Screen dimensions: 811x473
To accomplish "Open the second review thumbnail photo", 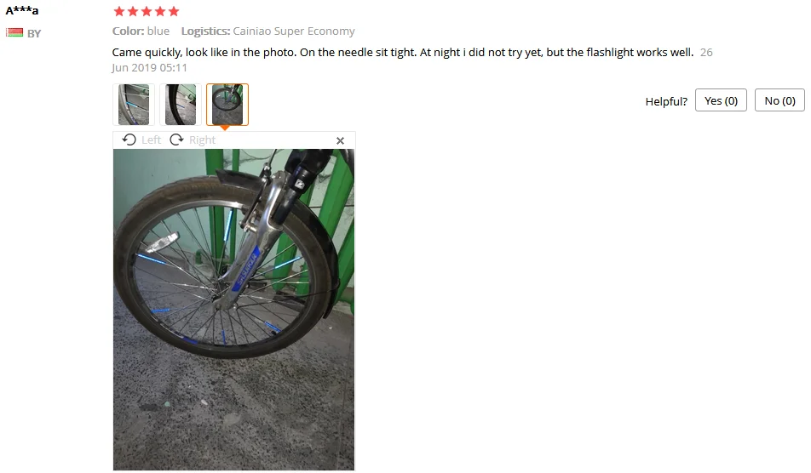I will (181, 105).
